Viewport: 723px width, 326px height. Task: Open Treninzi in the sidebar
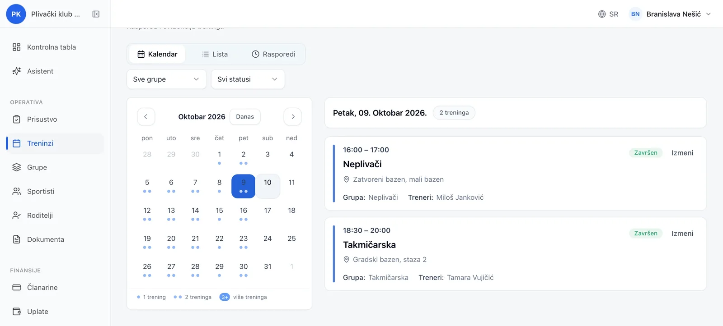[55, 143]
